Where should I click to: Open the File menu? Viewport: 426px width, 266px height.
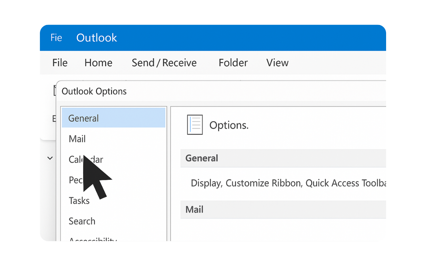[x=59, y=63]
